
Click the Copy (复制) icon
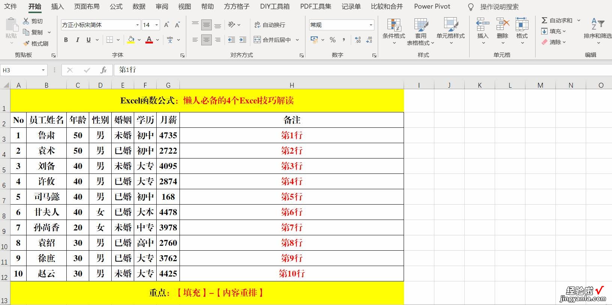tap(26, 32)
